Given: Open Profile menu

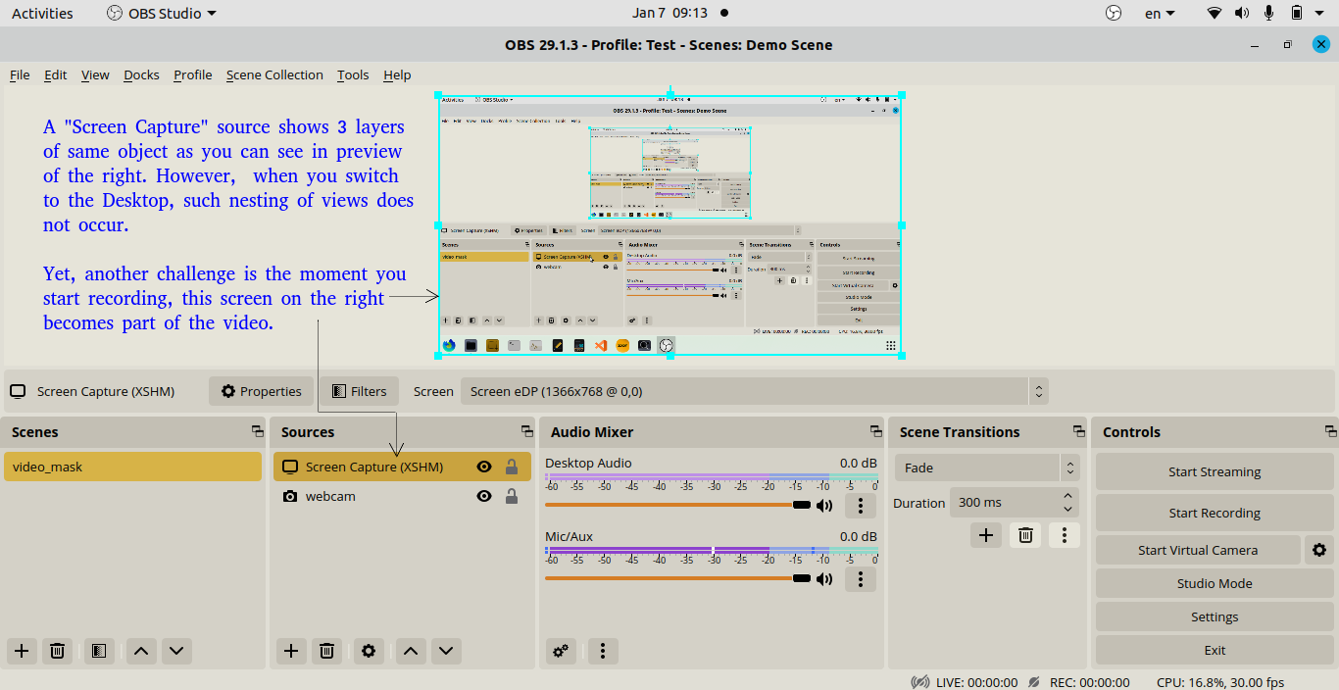Looking at the screenshot, I should tap(193, 74).
